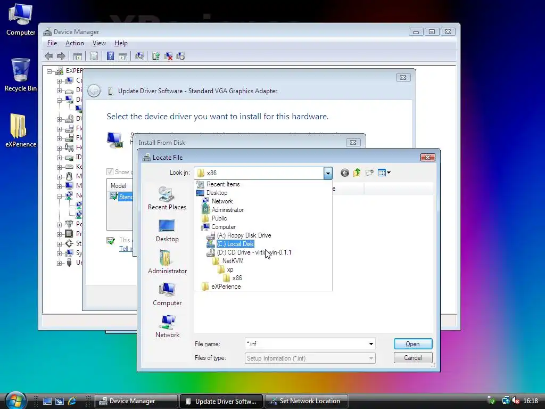545x409 pixels.
Task: Click Show Desktop Quick Launch icon
Action: point(47,401)
